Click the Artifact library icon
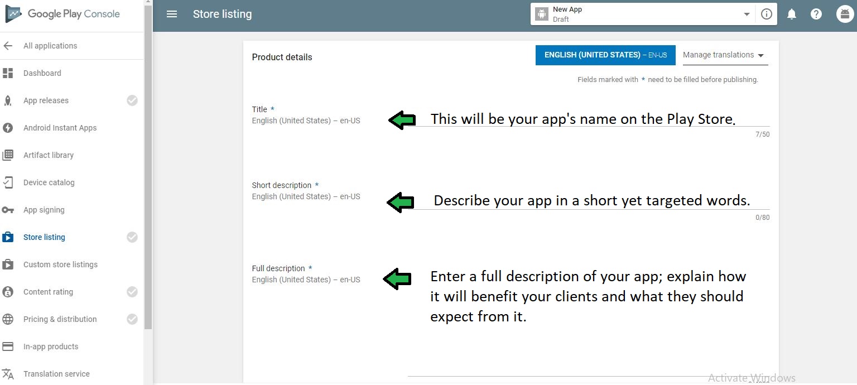Image resolution: width=857 pixels, height=385 pixels. pos(8,155)
